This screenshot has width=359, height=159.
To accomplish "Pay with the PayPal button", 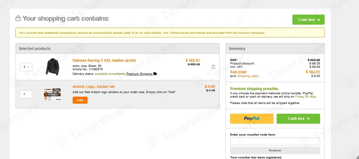I will pos(252,119).
